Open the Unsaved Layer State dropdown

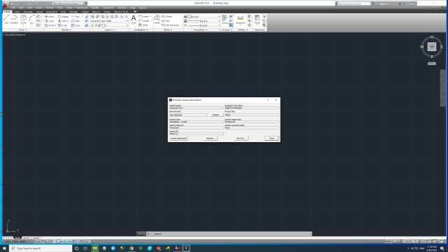click(x=109, y=21)
